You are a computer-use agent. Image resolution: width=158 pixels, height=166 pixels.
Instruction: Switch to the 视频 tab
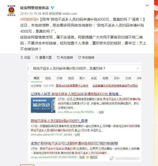coord(71,78)
